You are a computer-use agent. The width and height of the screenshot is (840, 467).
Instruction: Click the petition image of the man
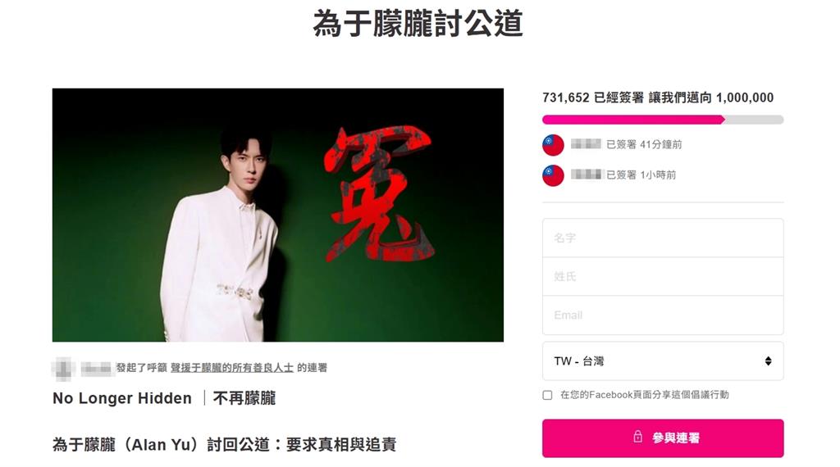(x=277, y=215)
